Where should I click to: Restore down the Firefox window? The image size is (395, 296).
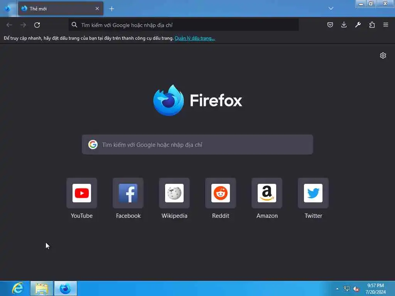(371, 4)
